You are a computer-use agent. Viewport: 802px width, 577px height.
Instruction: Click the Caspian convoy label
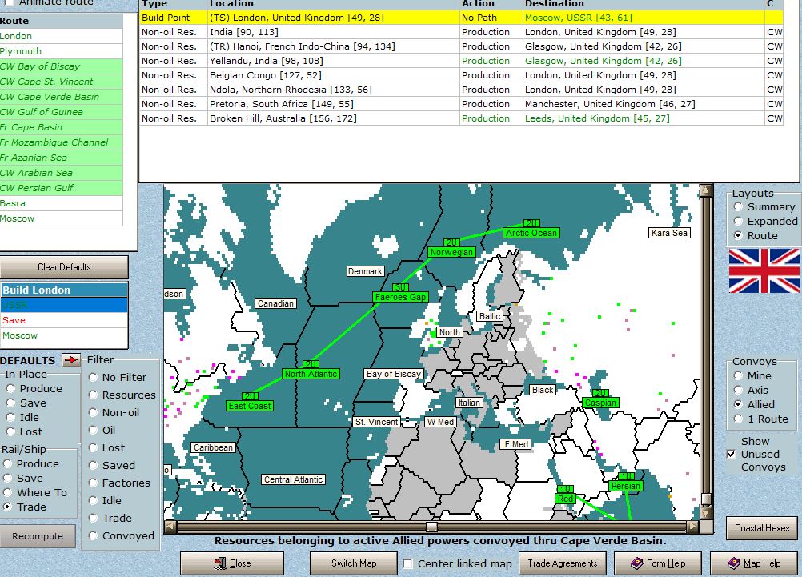coord(600,403)
